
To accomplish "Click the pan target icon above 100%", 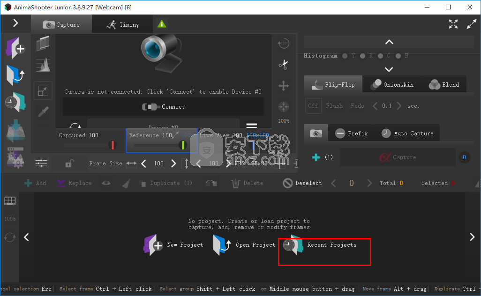I will click(x=284, y=107).
